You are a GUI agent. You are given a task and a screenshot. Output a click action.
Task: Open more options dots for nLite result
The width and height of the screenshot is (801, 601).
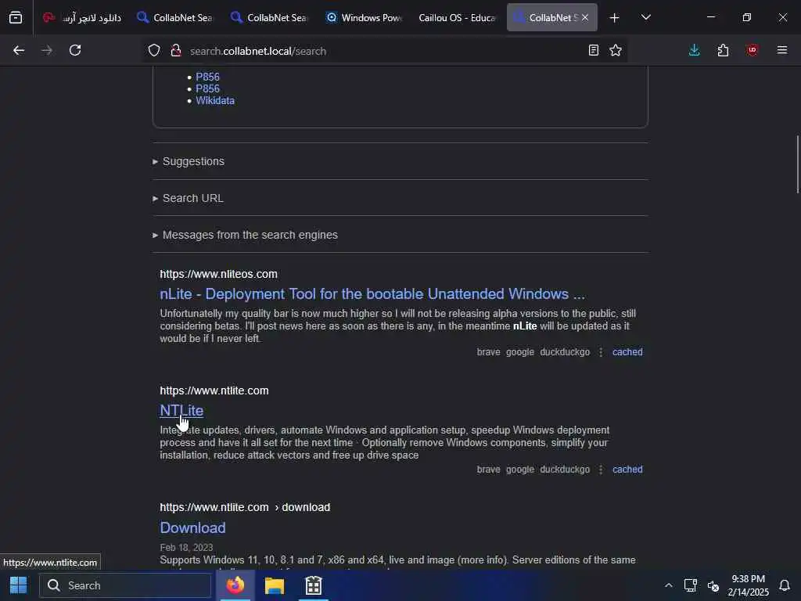pyautogui.click(x=601, y=352)
